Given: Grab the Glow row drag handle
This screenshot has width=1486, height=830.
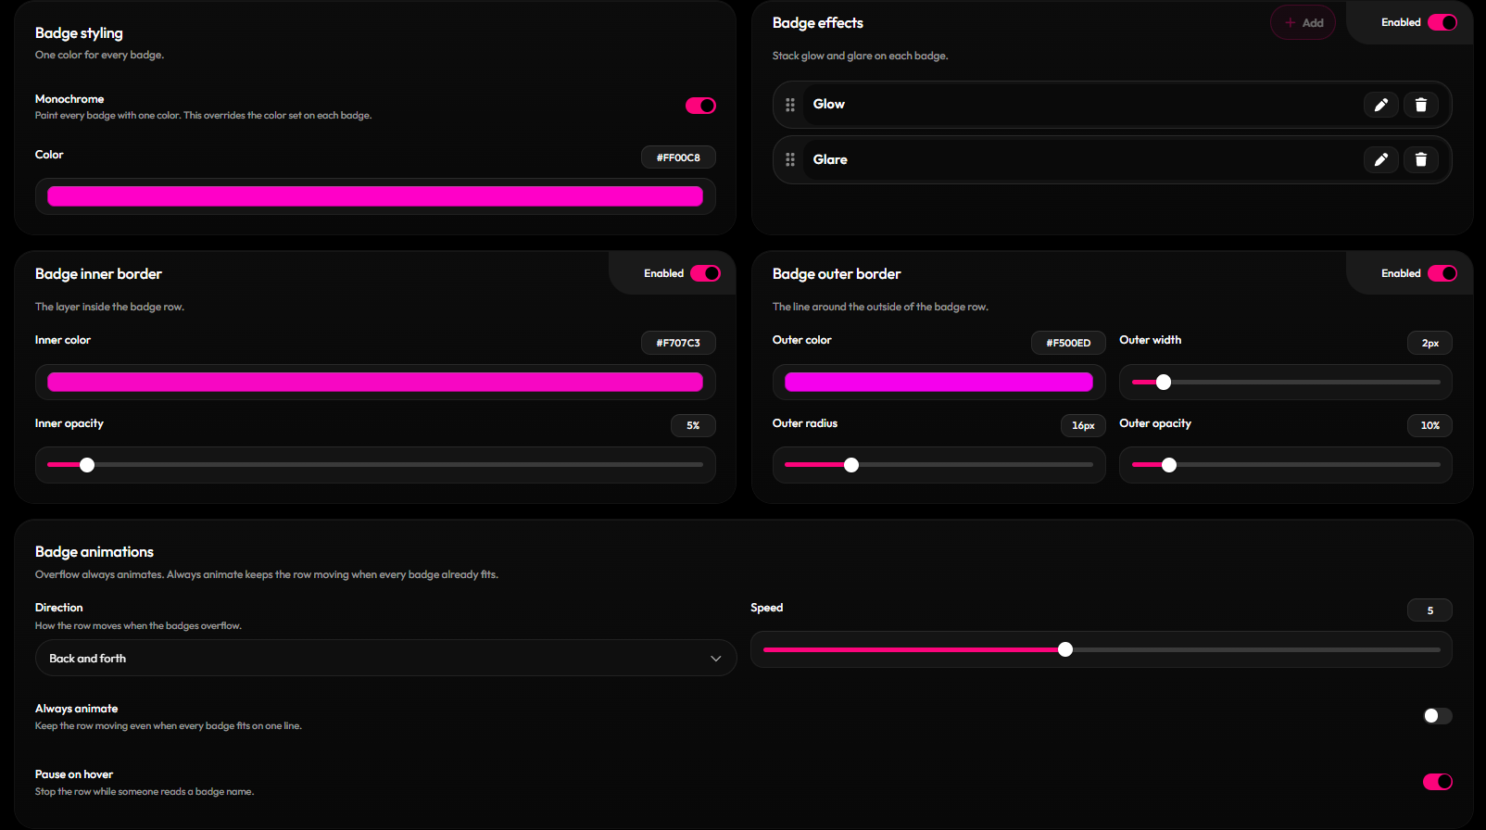Looking at the screenshot, I should pos(790,105).
